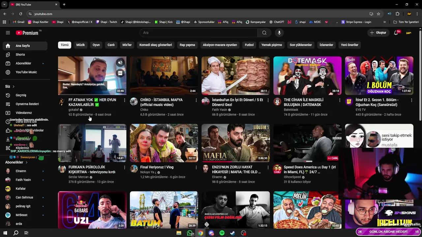Open WhatsApp from the taskbar
Screen dimensions: 422x237
click(190, 233)
